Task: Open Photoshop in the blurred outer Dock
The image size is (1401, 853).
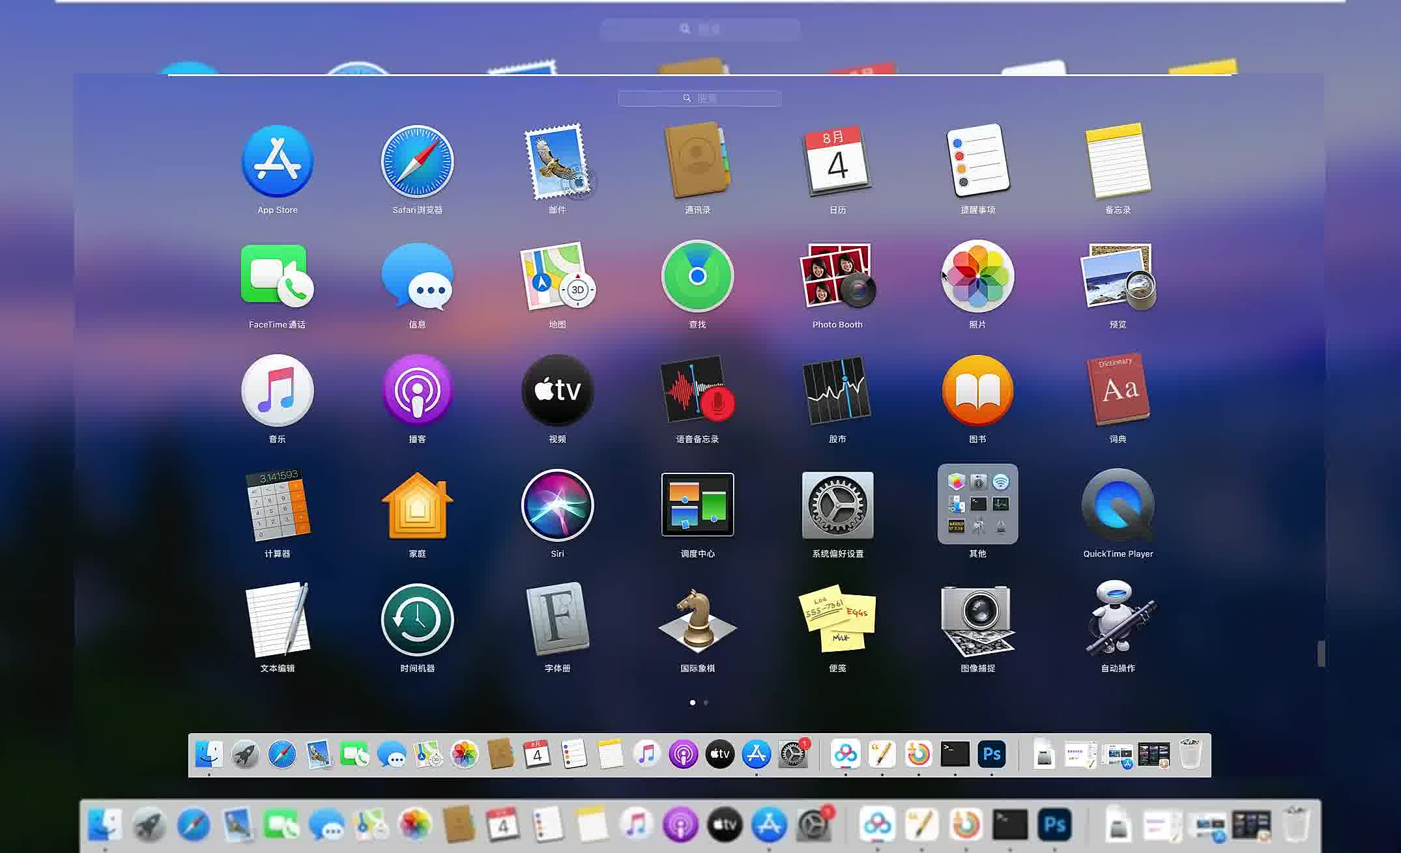Action: tap(1054, 825)
